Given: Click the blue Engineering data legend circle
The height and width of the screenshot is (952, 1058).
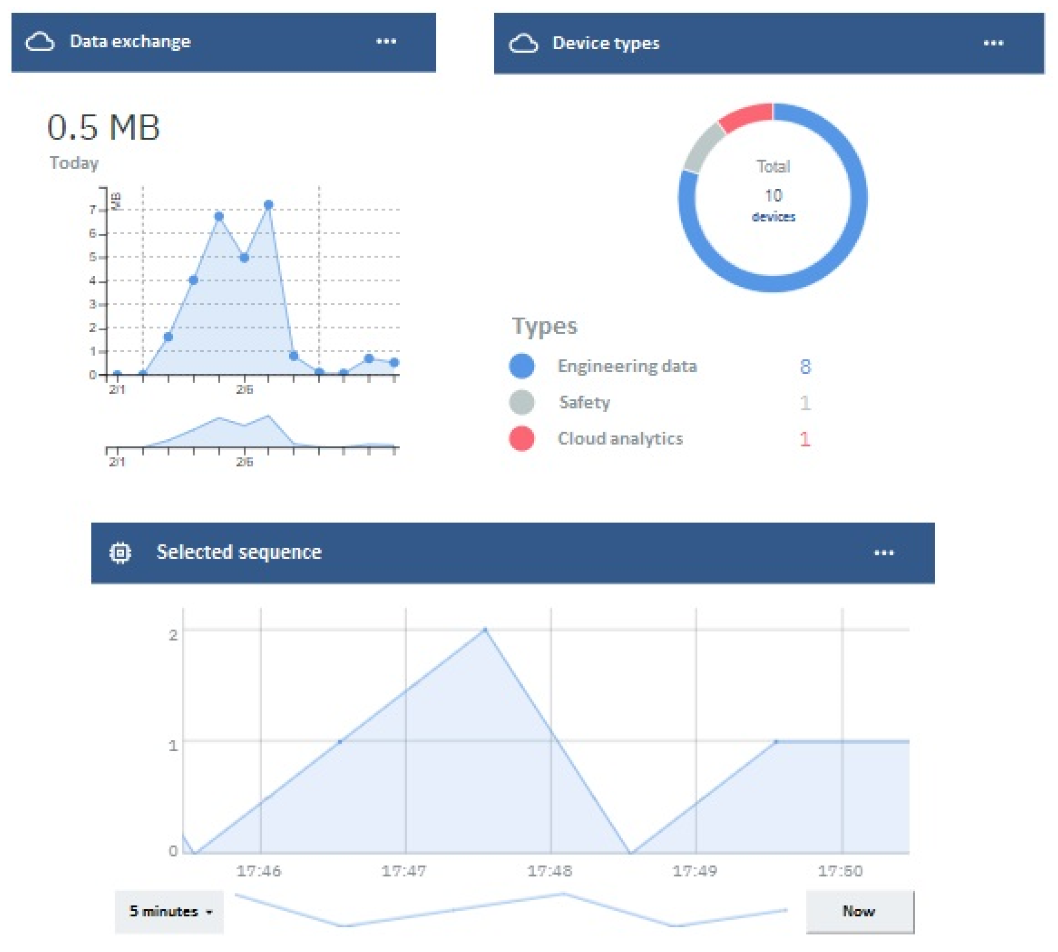Looking at the screenshot, I should click(x=521, y=366).
